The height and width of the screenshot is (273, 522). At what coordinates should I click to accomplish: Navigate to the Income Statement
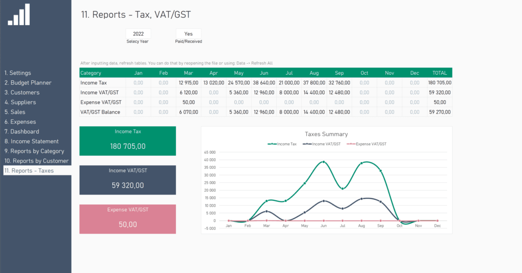[32, 141]
